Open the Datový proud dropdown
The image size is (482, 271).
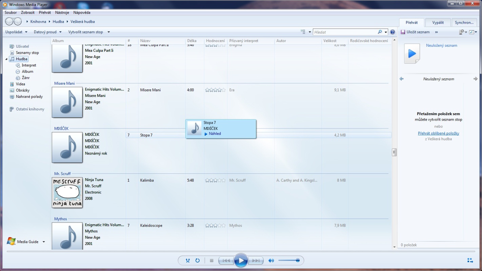point(47,32)
